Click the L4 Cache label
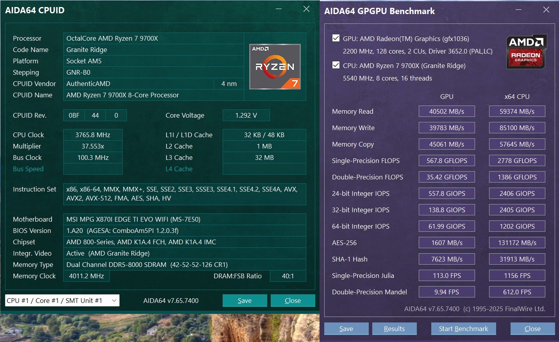 point(179,169)
